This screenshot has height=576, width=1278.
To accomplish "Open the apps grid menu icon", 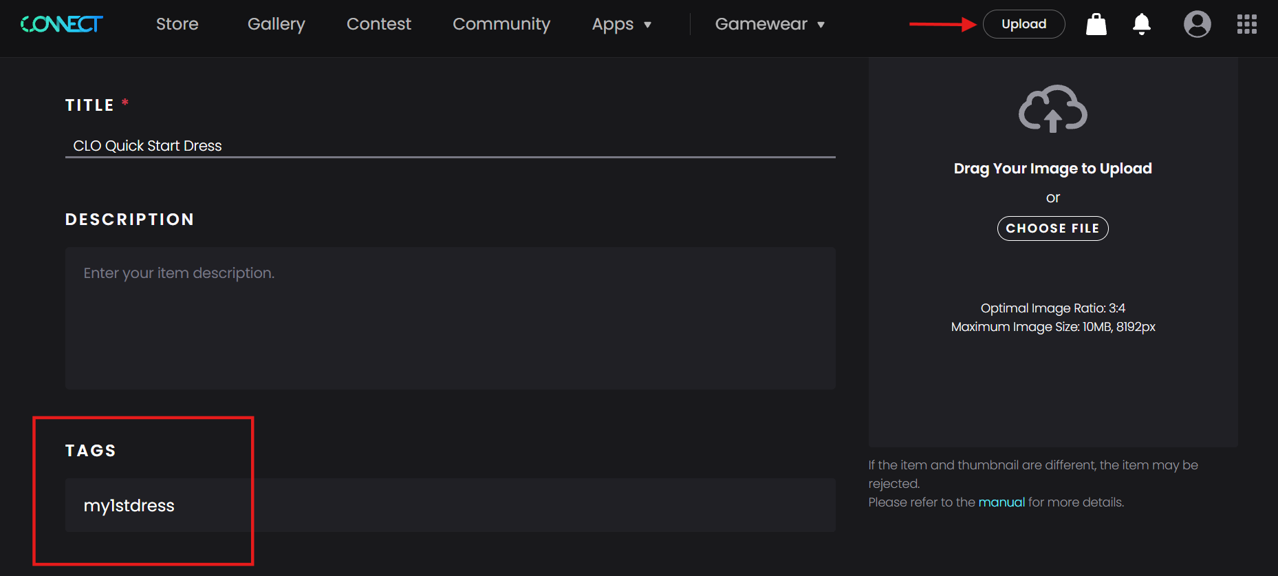I will click(1247, 24).
